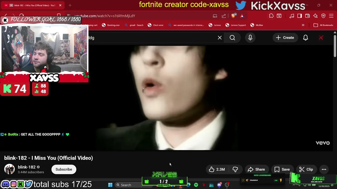
Task: Open the Lenovo Support bookmark
Action: click(236, 25)
